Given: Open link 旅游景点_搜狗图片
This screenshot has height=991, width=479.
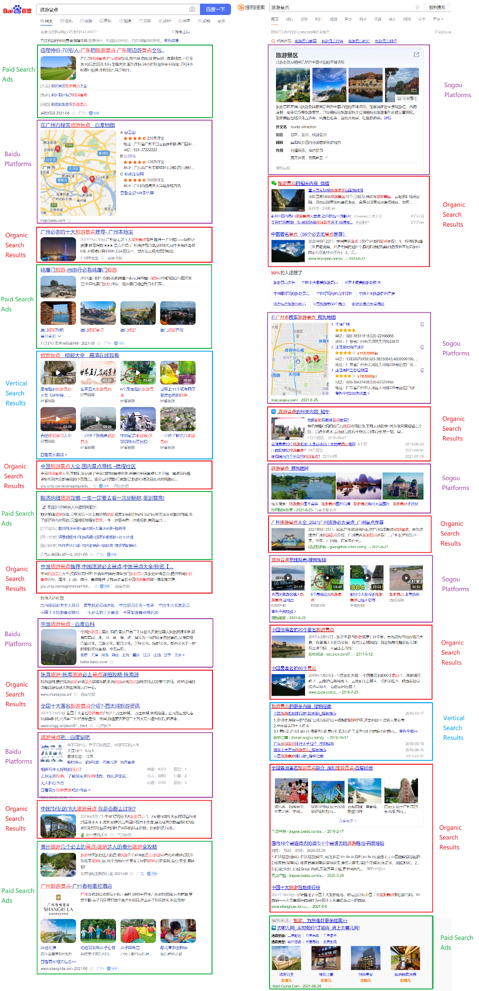Looking at the screenshot, I should (x=290, y=468).
